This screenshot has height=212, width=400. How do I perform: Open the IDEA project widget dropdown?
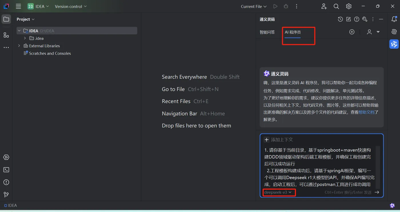(38, 6)
